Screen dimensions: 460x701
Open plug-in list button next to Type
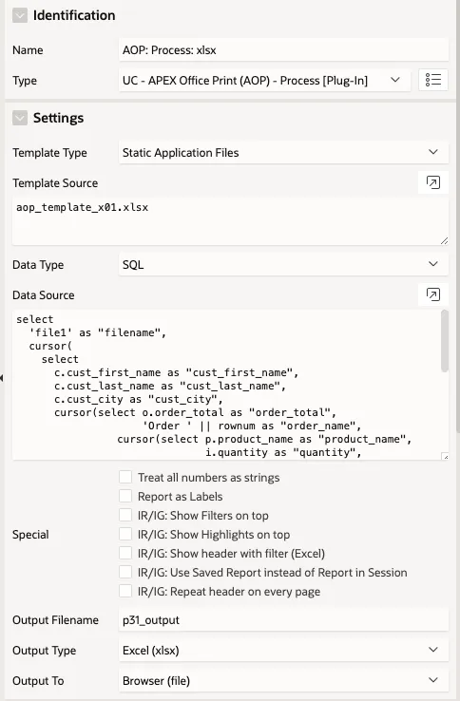[433, 80]
